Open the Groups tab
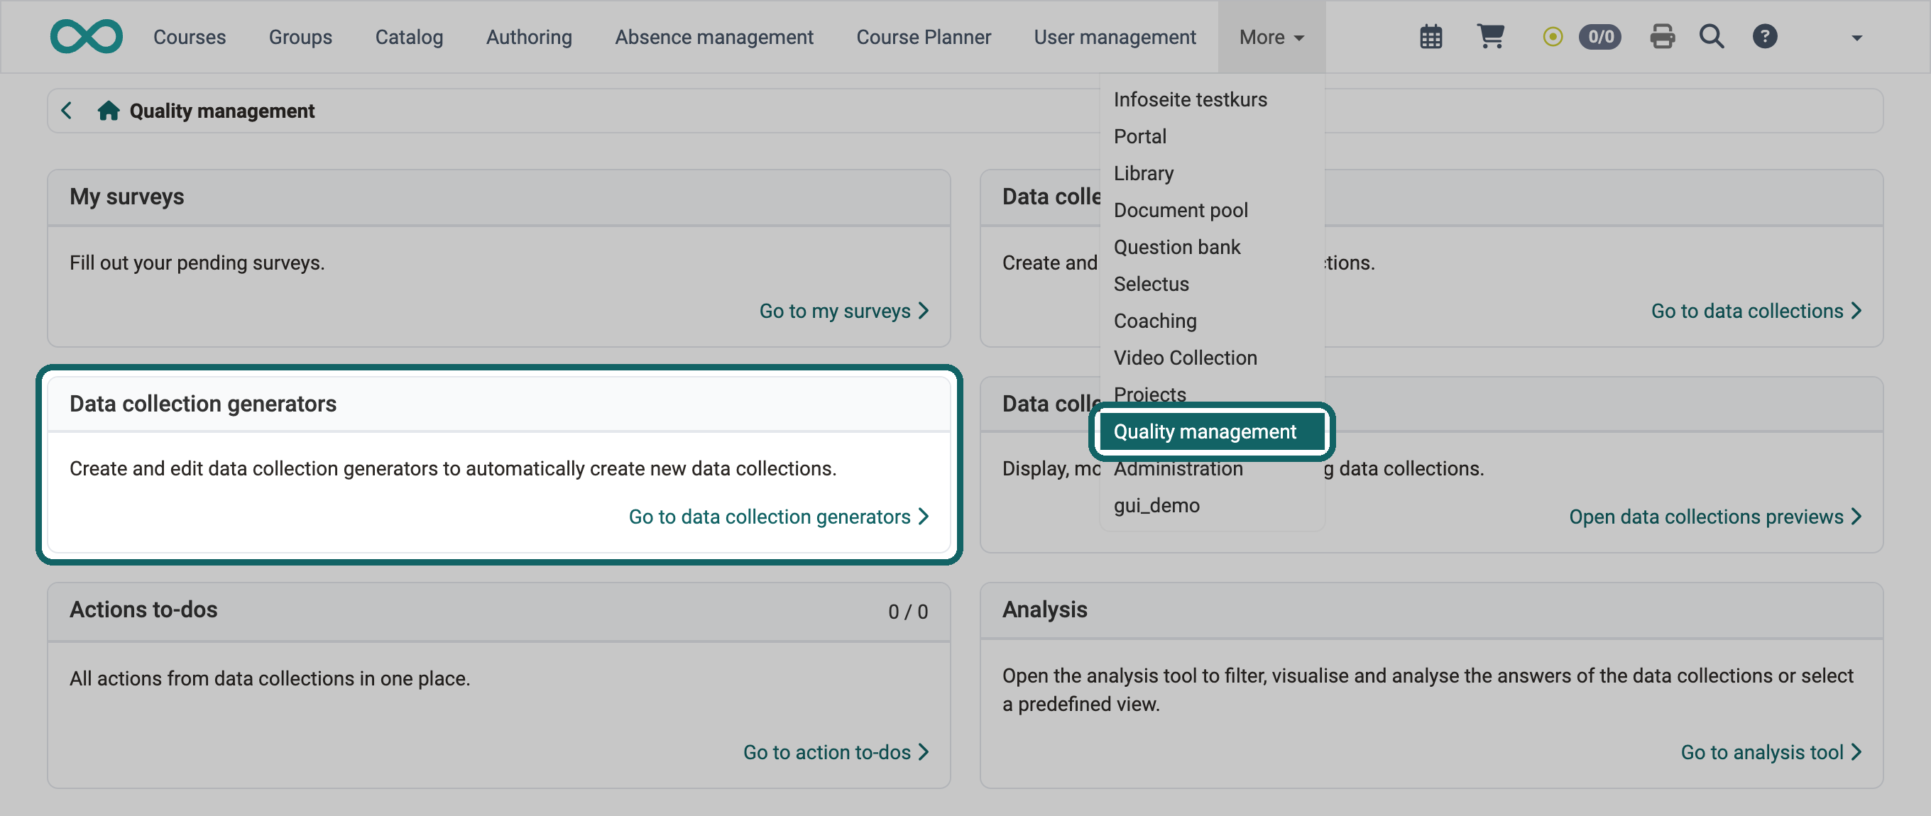The image size is (1931, 816). [300, 37]
